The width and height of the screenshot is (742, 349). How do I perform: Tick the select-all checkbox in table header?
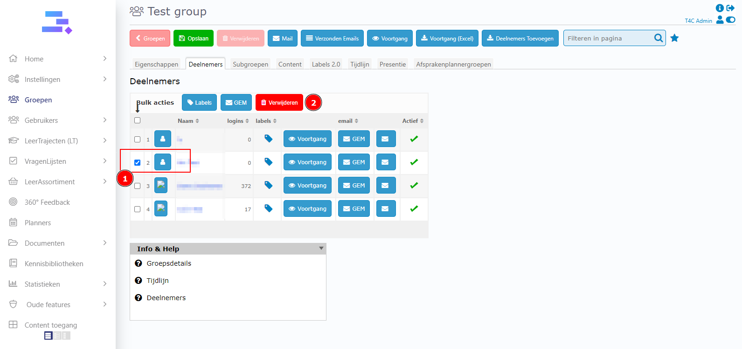tap(137, 121)
